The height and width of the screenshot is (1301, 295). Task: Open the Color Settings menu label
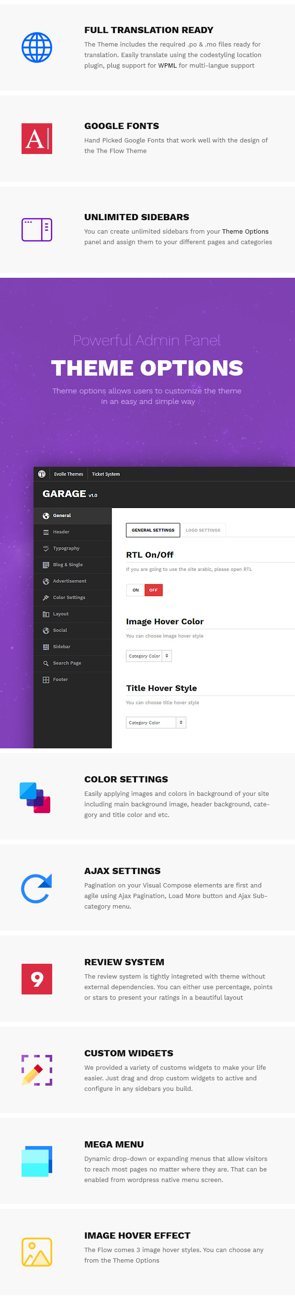coord(69,597)
